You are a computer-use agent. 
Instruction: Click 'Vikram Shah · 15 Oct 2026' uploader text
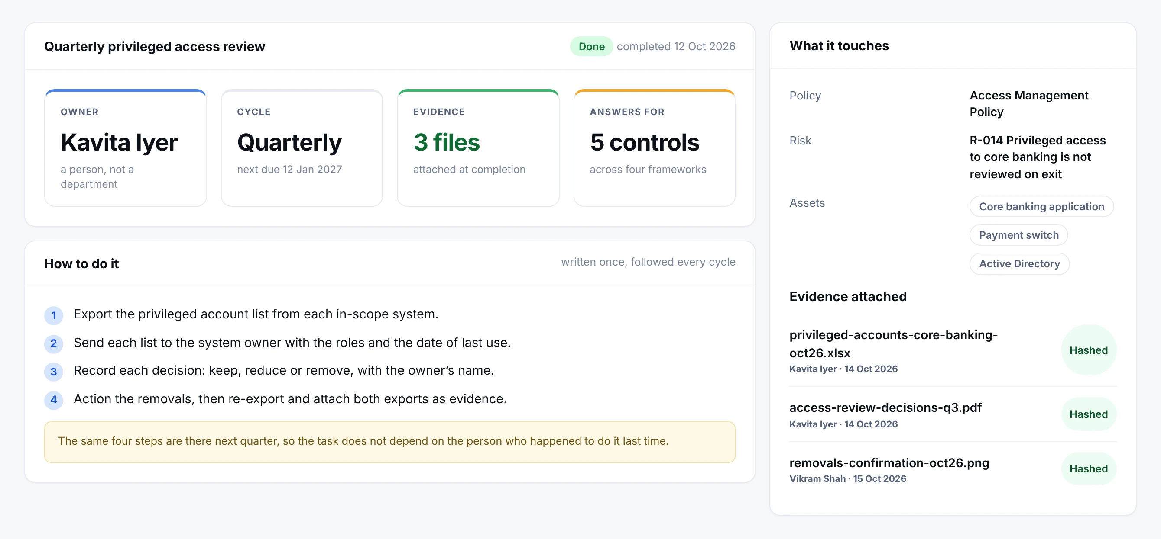click(x=847, y=479)
